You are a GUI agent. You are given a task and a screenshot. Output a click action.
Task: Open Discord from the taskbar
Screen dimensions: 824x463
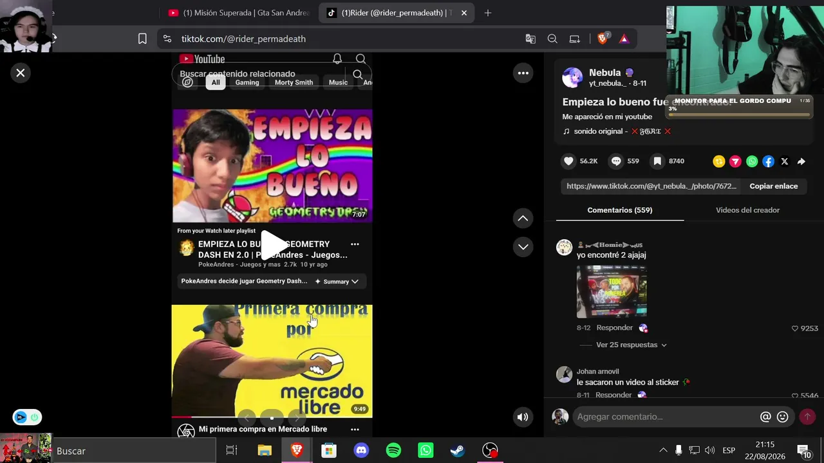tap(361, 451)
